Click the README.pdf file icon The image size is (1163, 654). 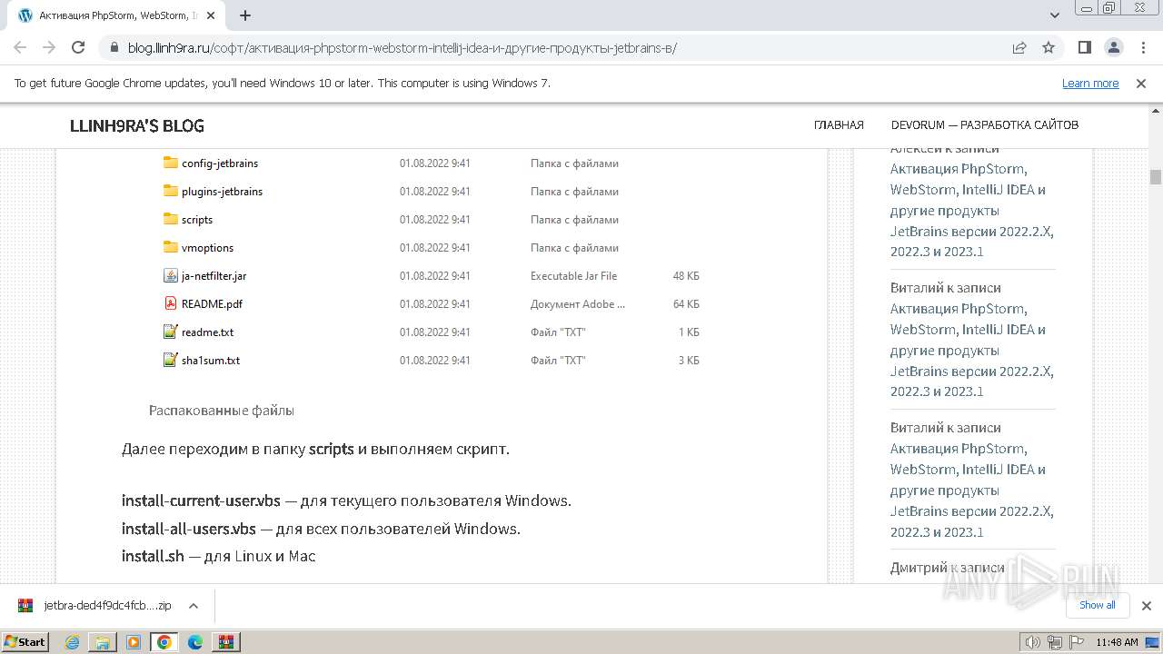click(x=171, y=303)
